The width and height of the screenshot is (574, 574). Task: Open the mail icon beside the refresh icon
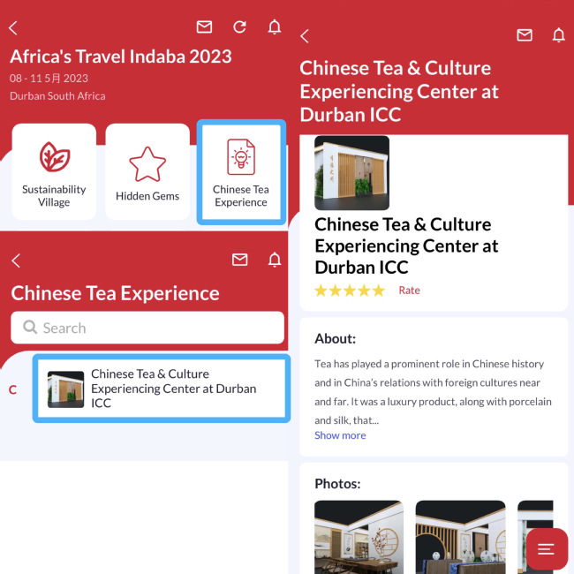[x=204, y=27]
